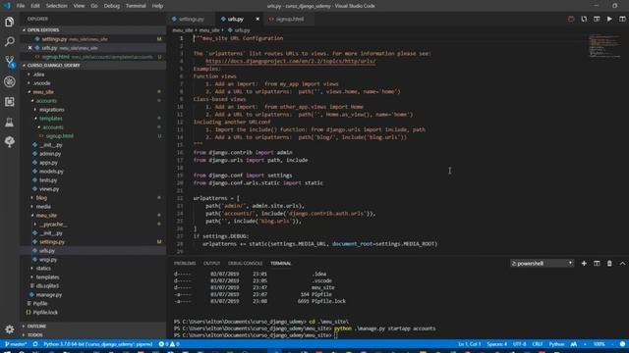This screenshot has width=629, height=353.
Task: Click the notifications bell in status bar
Action: coord(622,344)
